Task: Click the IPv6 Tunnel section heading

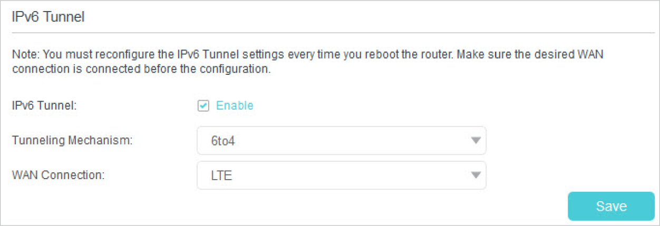Action: tap(48, 17)
